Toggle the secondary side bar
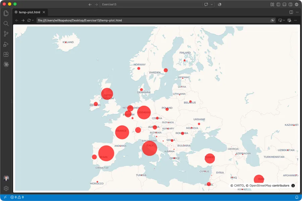Screen dimensions: 302x201 (x=291, y=4)
